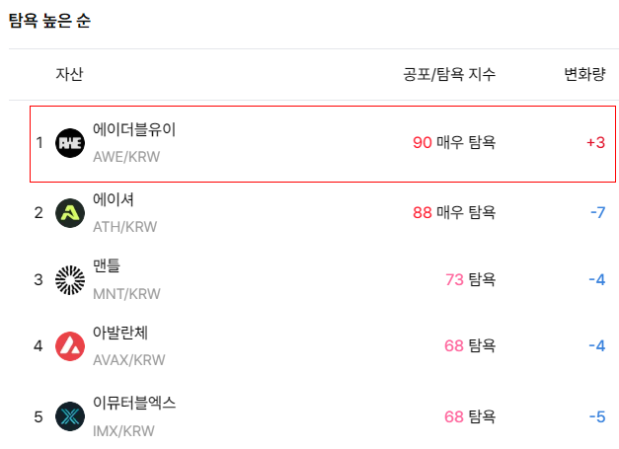Click the Aethir green A logo
This screenshot has height=449, width=619.
point(70,213)
